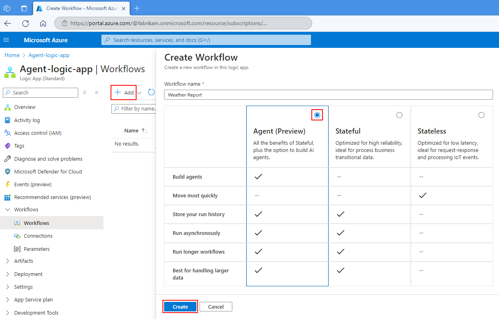Go to Home breadcrumb link
Image resolution: width=499 pixels, height=319 pixels.
tap(12, 55)
